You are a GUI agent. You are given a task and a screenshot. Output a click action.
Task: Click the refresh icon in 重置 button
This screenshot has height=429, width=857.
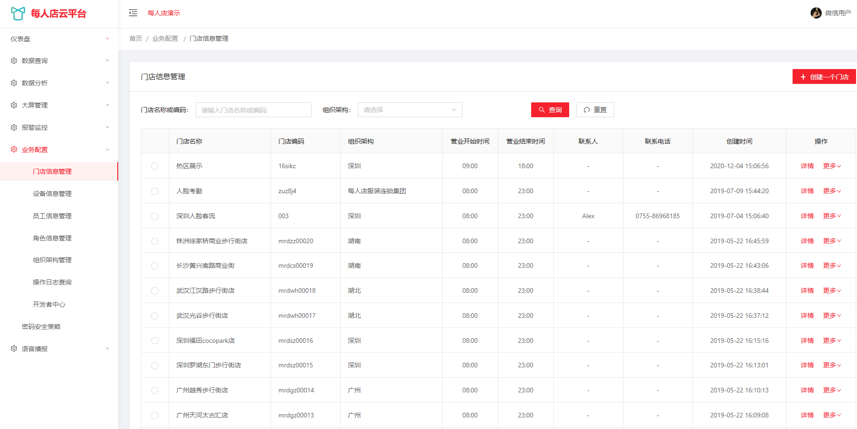[x=587, y=110]
